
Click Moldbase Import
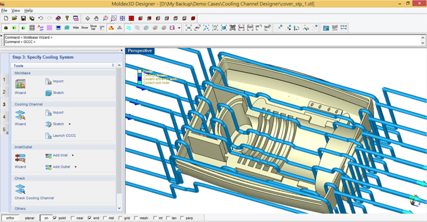click(55, 81)
